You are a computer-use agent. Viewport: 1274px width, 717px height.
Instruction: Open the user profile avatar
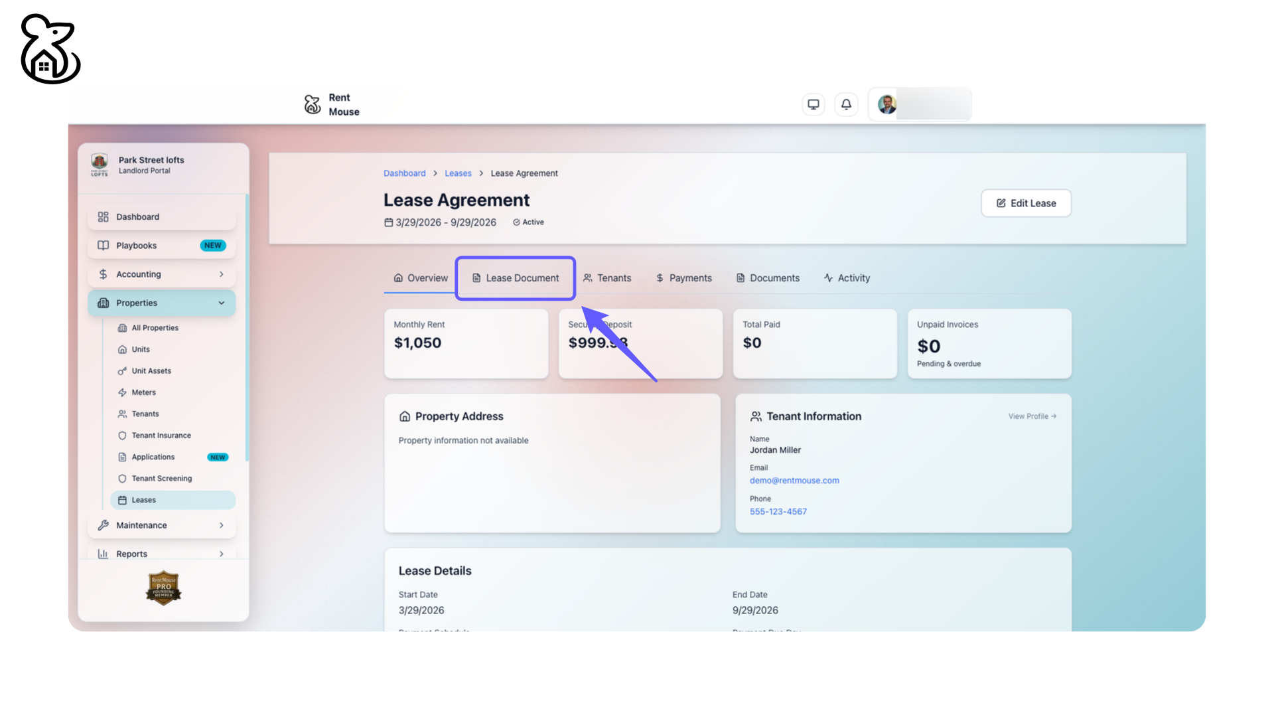[887, 104]
